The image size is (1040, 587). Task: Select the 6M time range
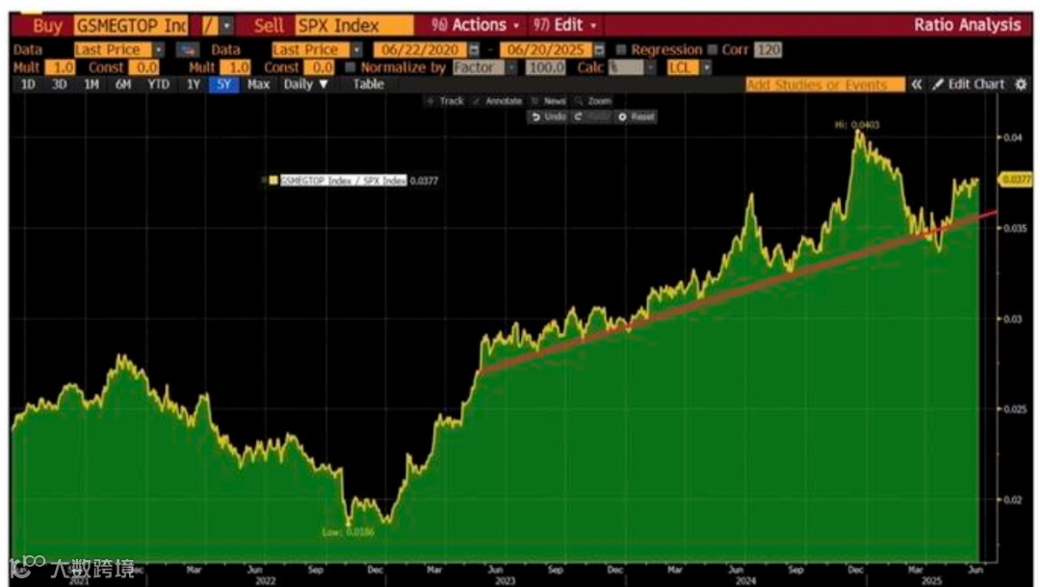pyautogui.click(x=123, y=84)
